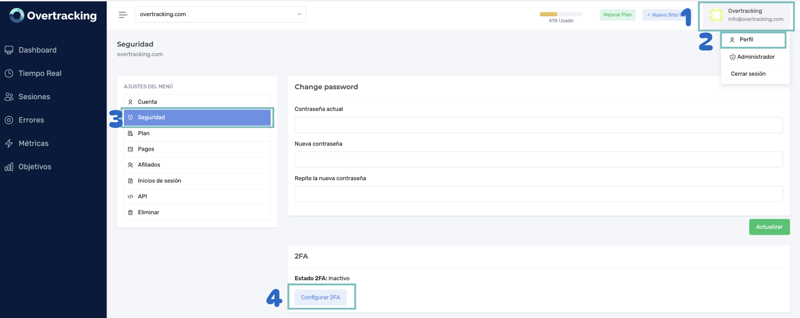Click the 41% Usado label
Screen dimensions: 800x318
pyautogui.click(x=561, y=21)
